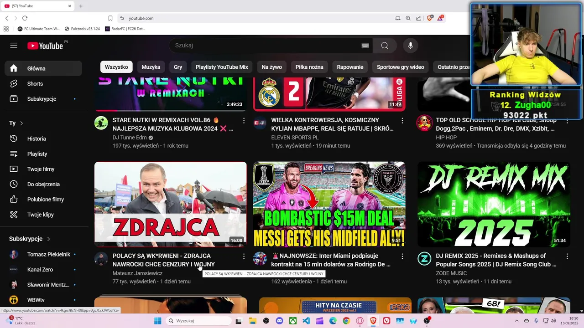
Task: Open Tomasz Piekielnik subscription channel
Action: point(43,254)
